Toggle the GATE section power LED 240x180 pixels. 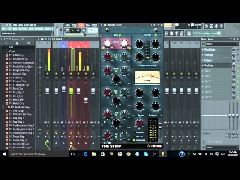pos(156,35)
